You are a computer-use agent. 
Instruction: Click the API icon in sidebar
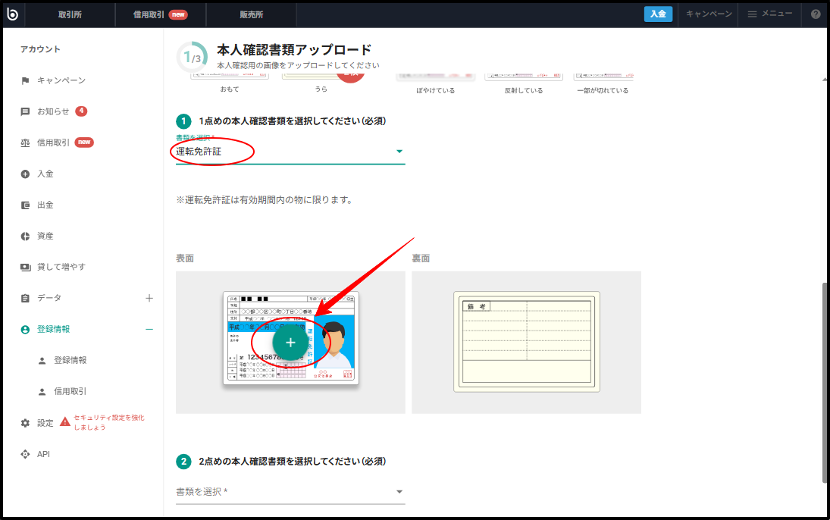click(x=25, y=454)
